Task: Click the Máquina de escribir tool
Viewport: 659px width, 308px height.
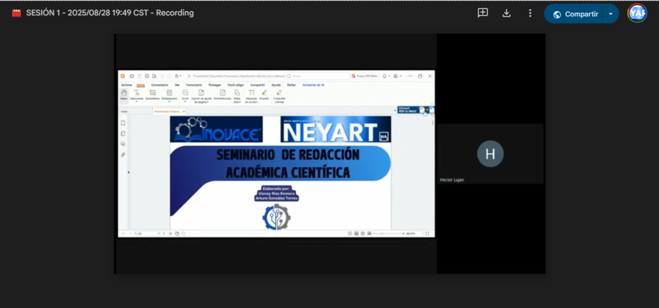Action: (251, 95)
